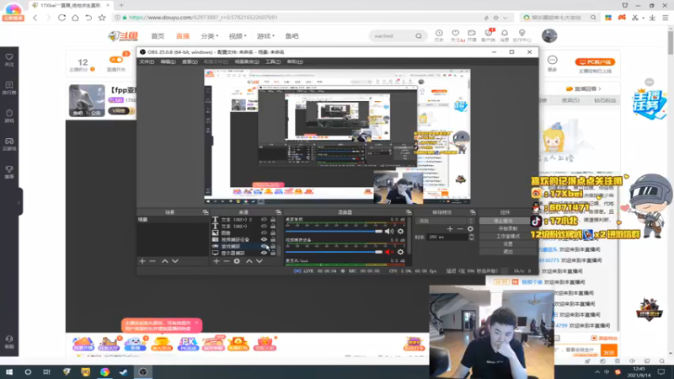Open the dropdown arrow in the browser address bar
This screenshot has height=379, width=674.
(505, 18)
